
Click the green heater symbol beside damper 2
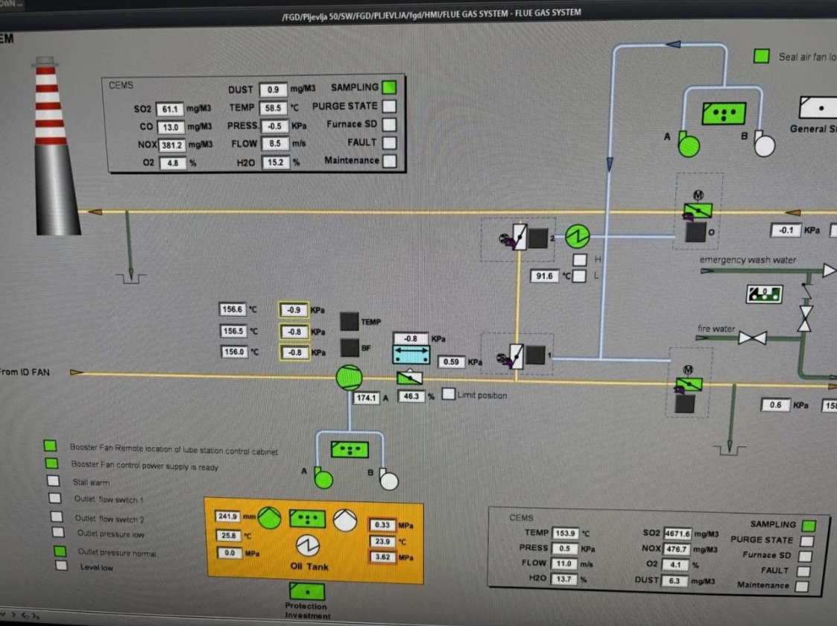(x=578, y=237)
